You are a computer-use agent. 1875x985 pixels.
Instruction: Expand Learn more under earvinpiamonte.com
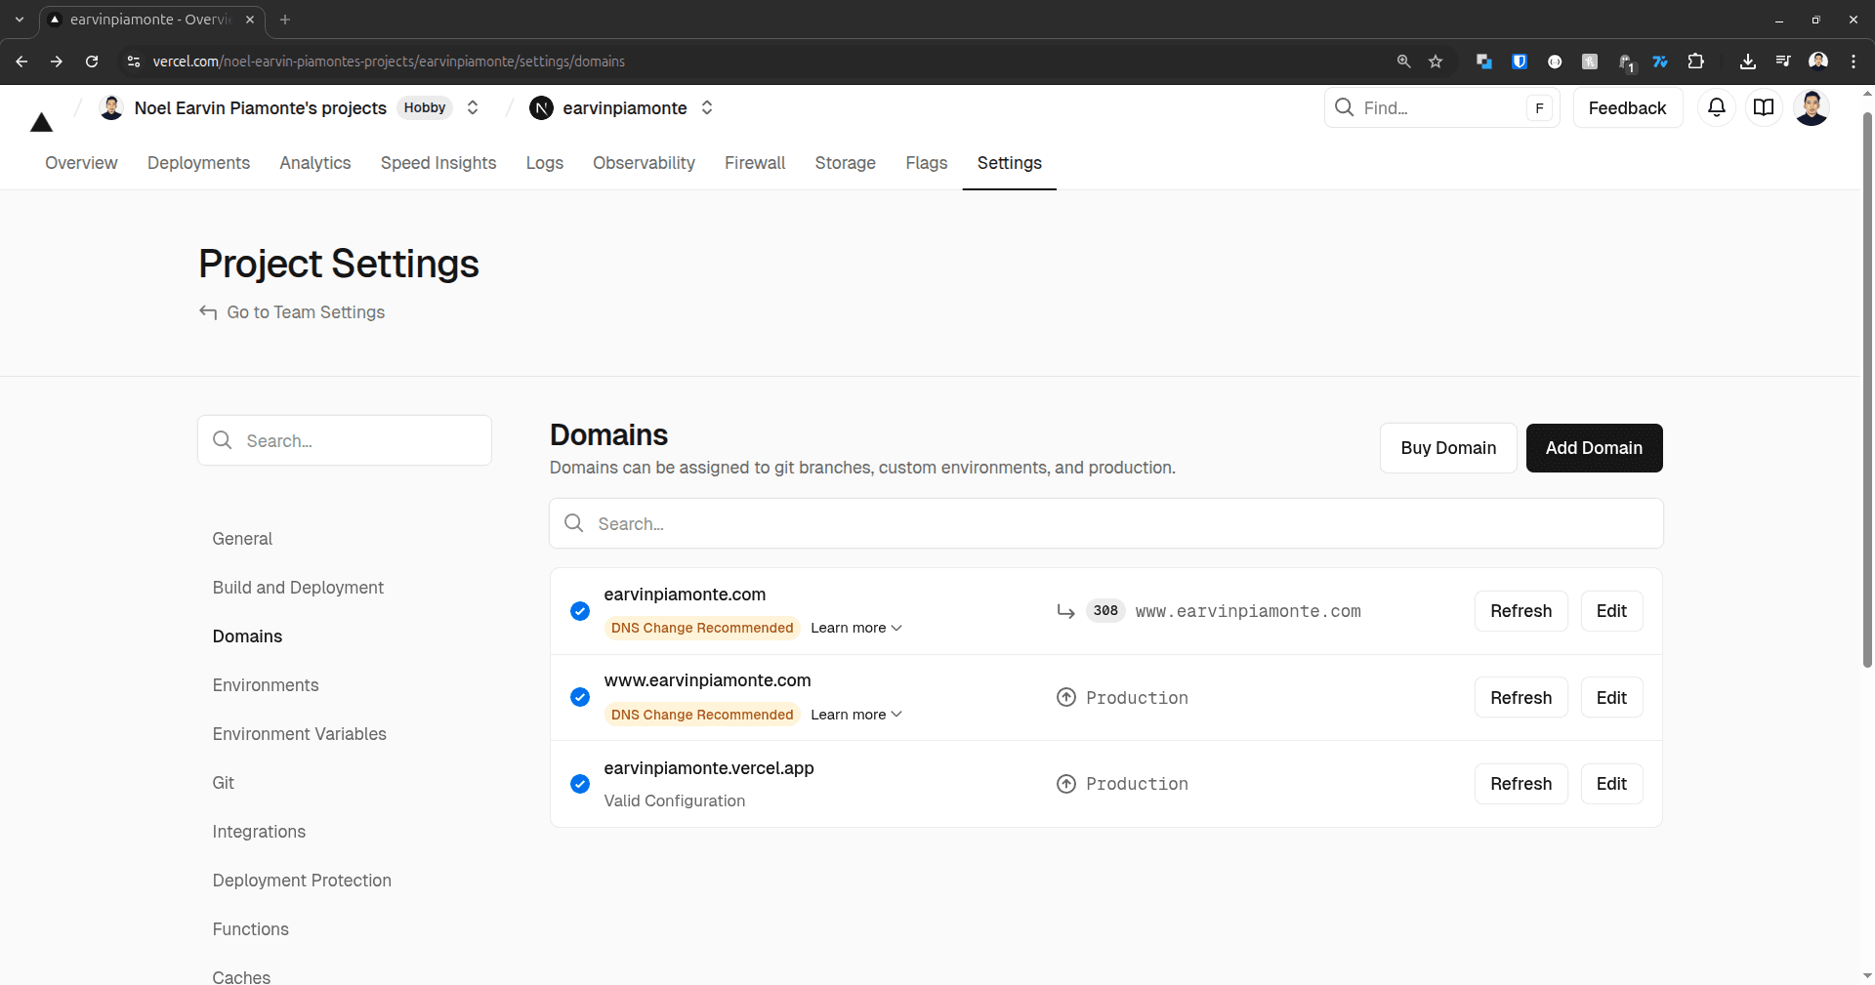click(855, 628)
